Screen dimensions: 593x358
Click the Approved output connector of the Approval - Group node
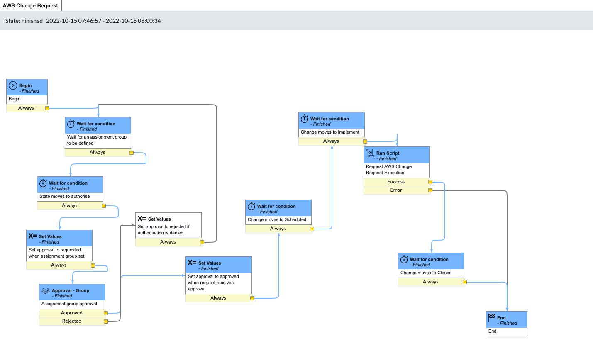pos(105,313)
